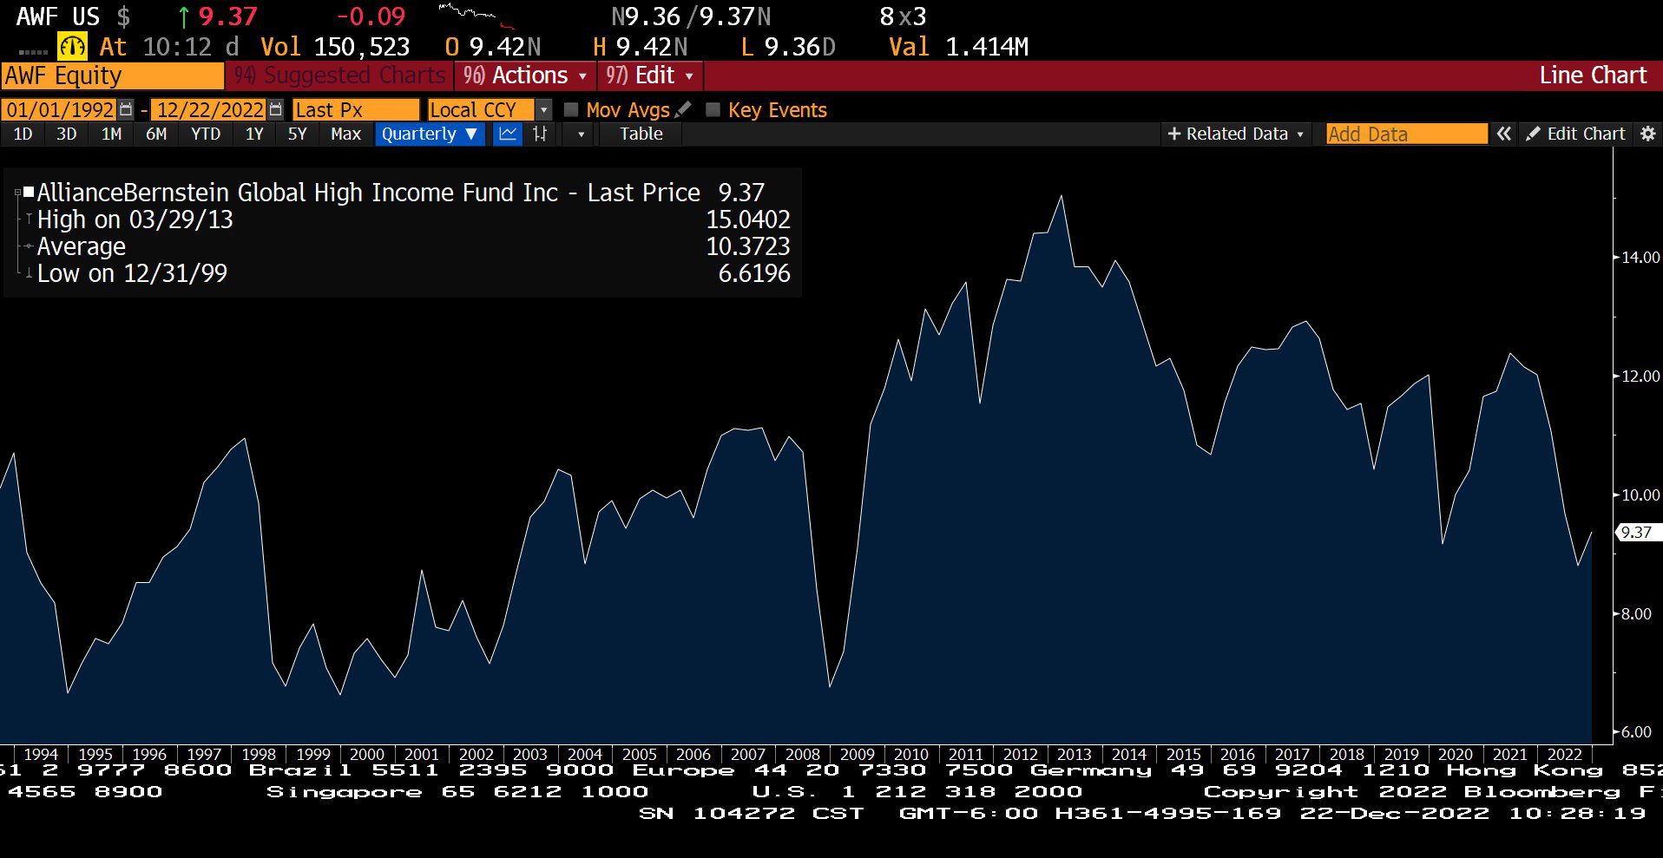Click the 10.3723 average value
The height and width of the screenshot is (858, 1663).
tap(748, 246)
